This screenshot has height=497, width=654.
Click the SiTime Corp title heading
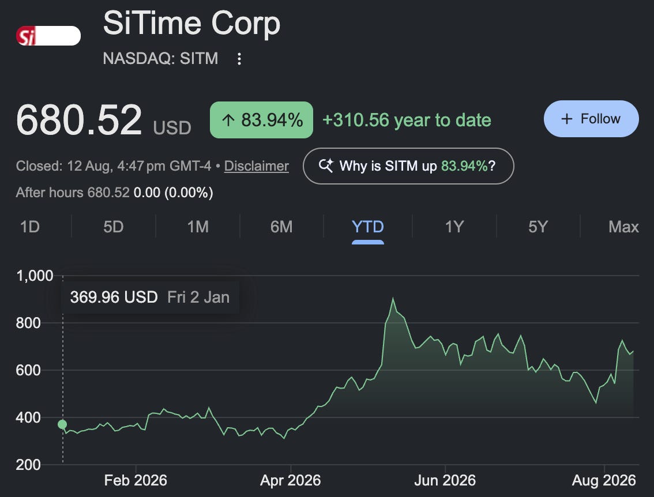(191, 23)
